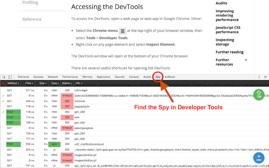Open the Profiling sidebar link
The image size is (269, 168).
30,3
